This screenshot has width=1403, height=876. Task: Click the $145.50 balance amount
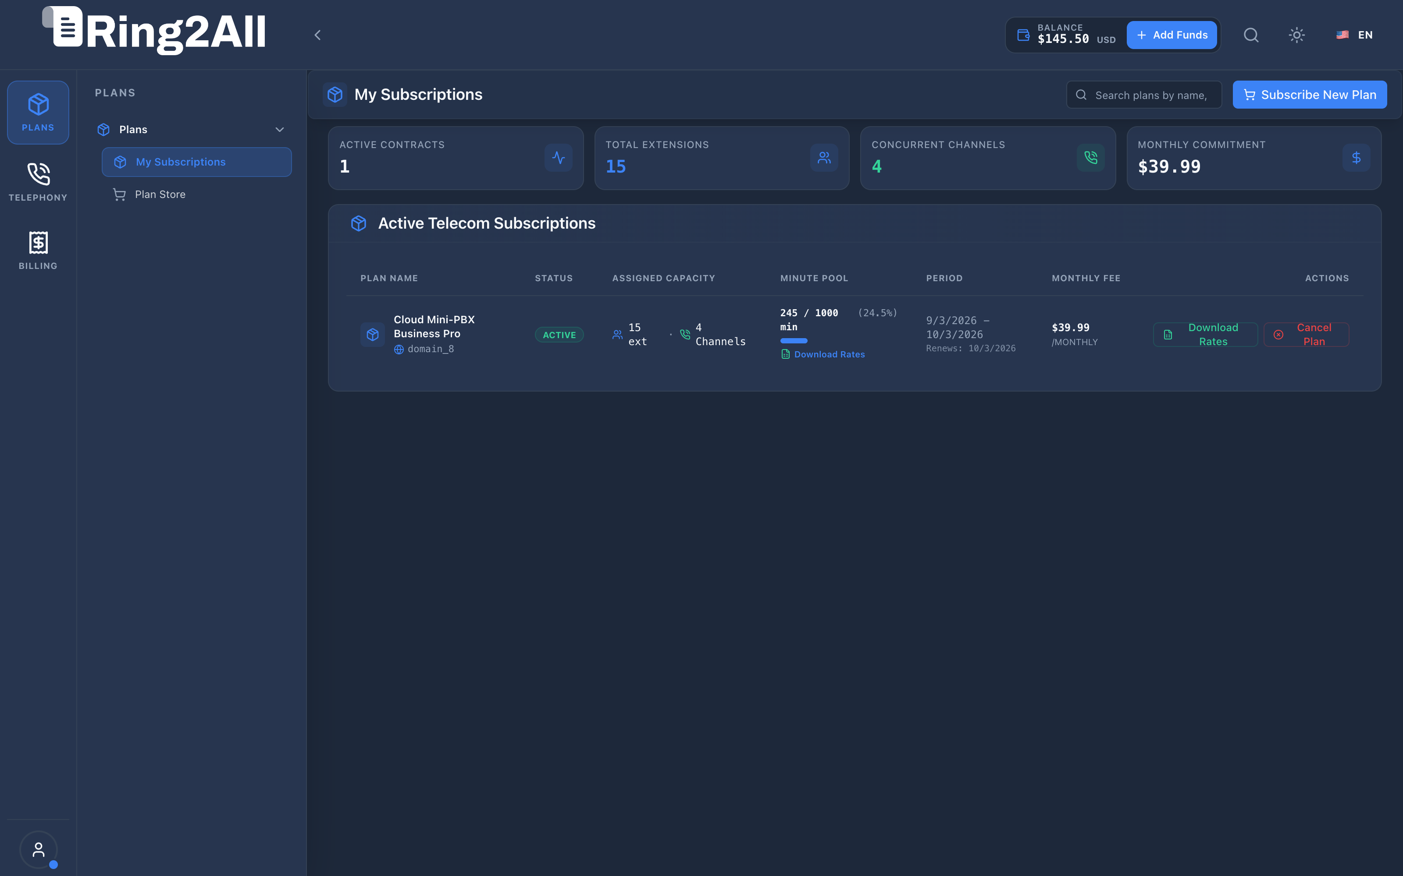click(1063, 39)
